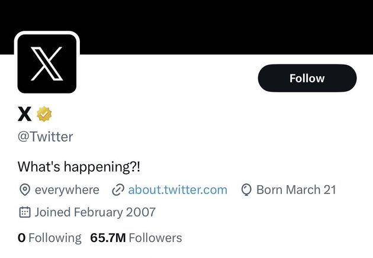Click the 'Born March 21' text
The width and height of the screenshot is (373, 258).
[296, 190]
